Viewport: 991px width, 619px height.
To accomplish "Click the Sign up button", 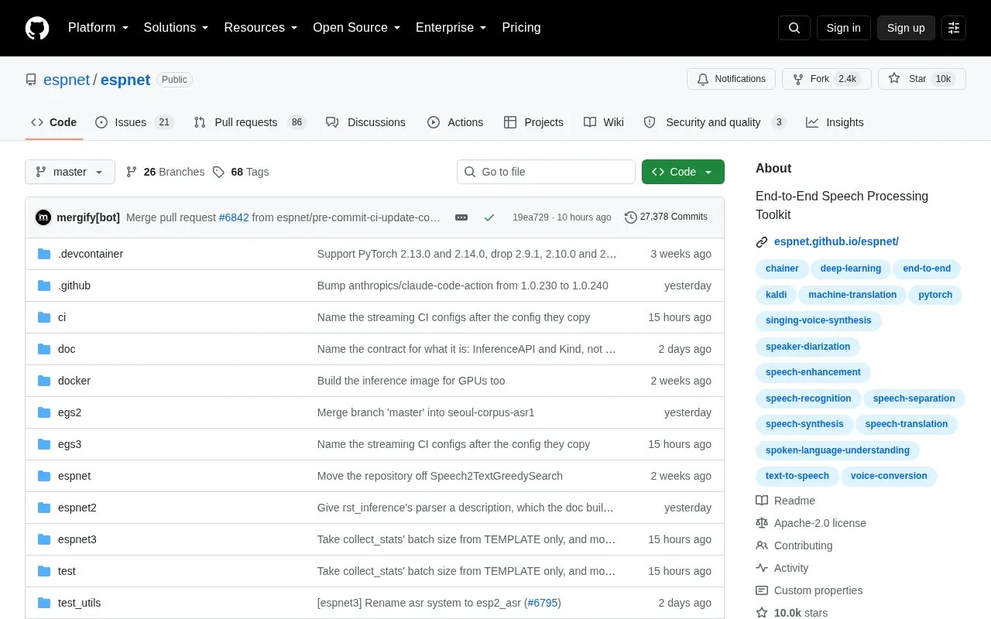I will coord(906,28).
